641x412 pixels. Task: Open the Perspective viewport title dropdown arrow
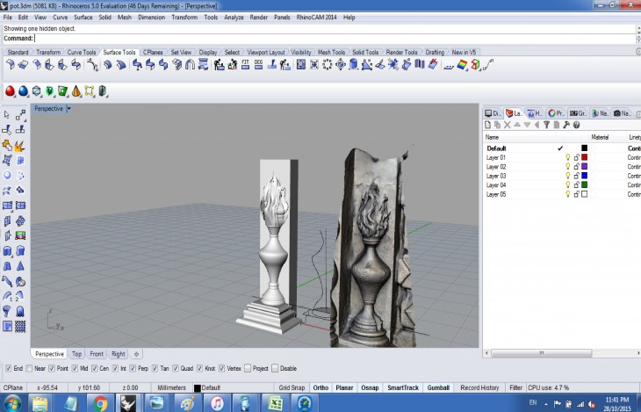(68, 109)
